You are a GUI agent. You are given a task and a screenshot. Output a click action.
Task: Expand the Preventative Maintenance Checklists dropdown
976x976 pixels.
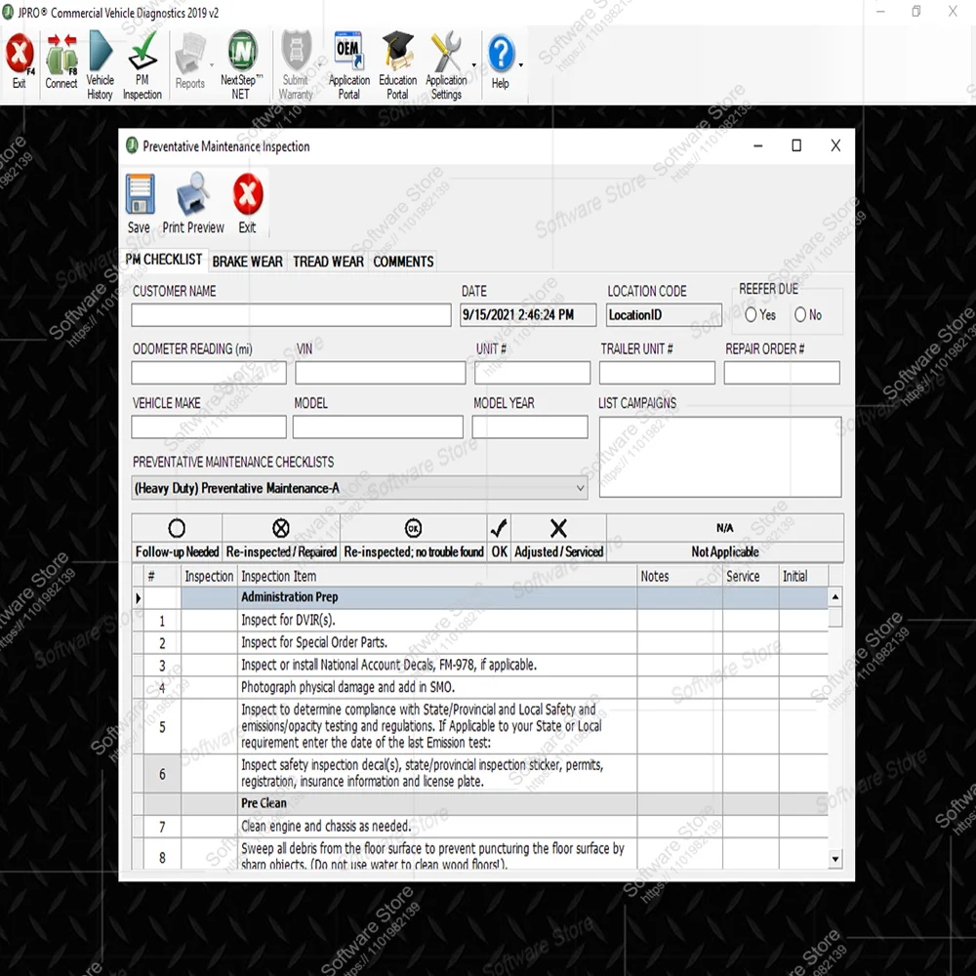coord(580,488)
